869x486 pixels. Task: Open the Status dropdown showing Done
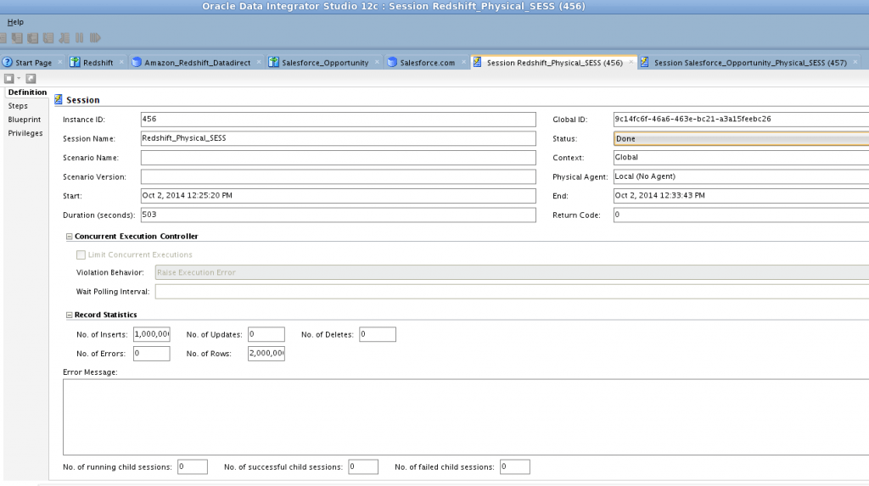[x=740, y=138]
